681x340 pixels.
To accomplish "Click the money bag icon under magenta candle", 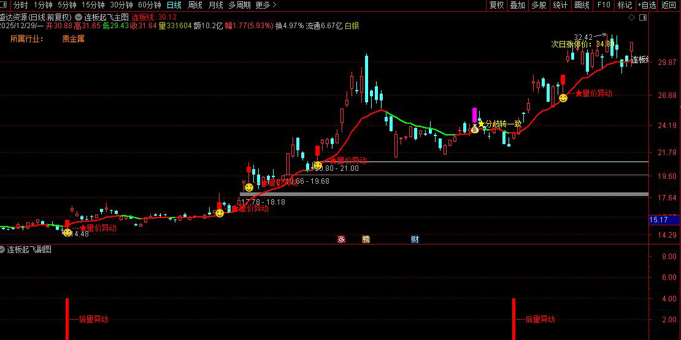I will pos(475,129).
